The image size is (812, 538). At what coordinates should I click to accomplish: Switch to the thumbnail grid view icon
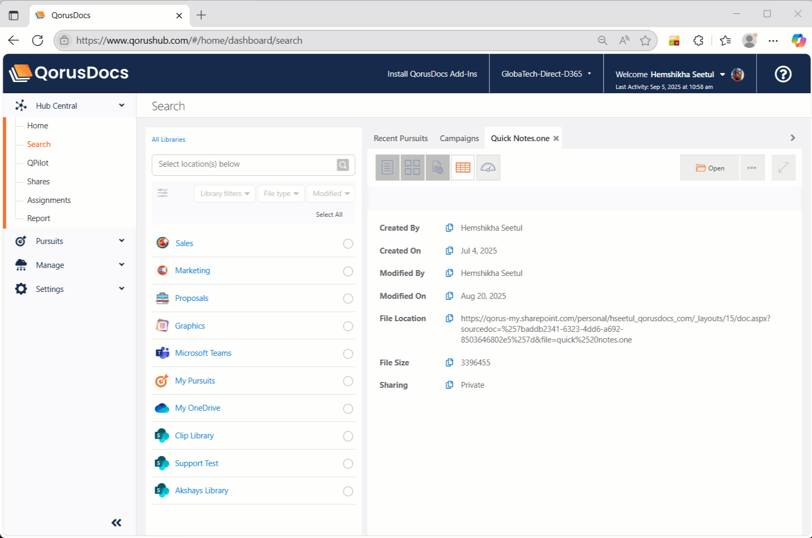click(412, 168)
